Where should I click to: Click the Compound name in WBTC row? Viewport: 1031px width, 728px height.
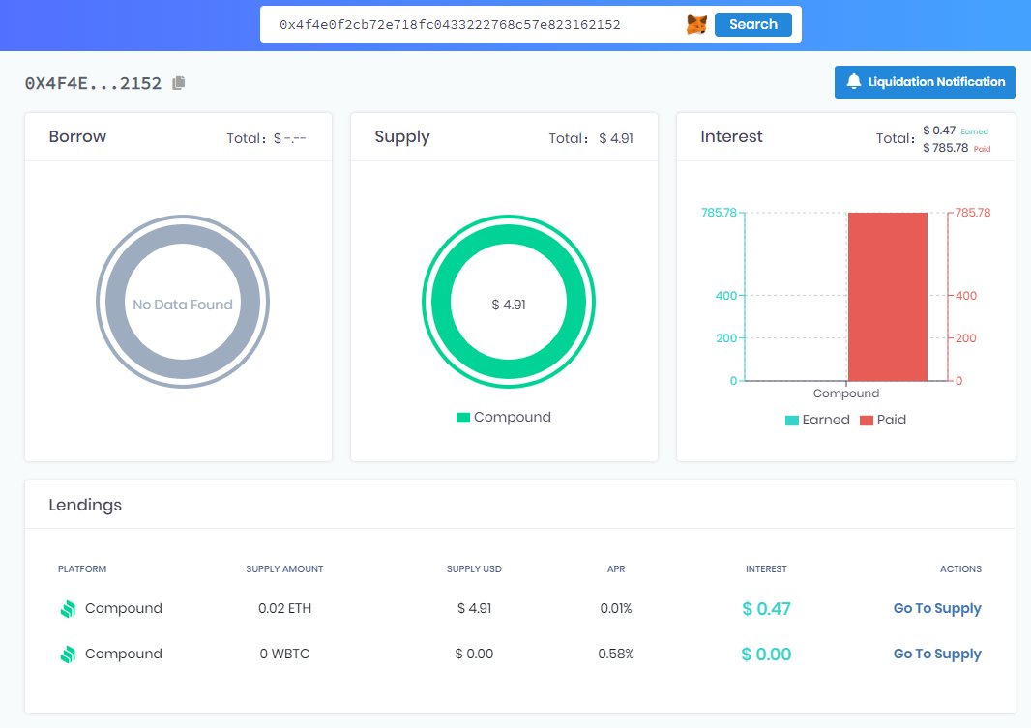pos(124,654)
